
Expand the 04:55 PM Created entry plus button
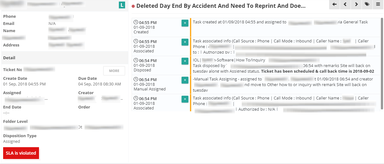[x=185, y=23]
